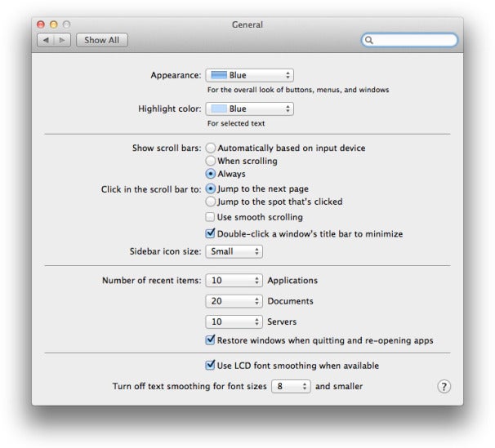Click the 'General' window title
Screen dimensions: 495x448
tap(247, 24)
